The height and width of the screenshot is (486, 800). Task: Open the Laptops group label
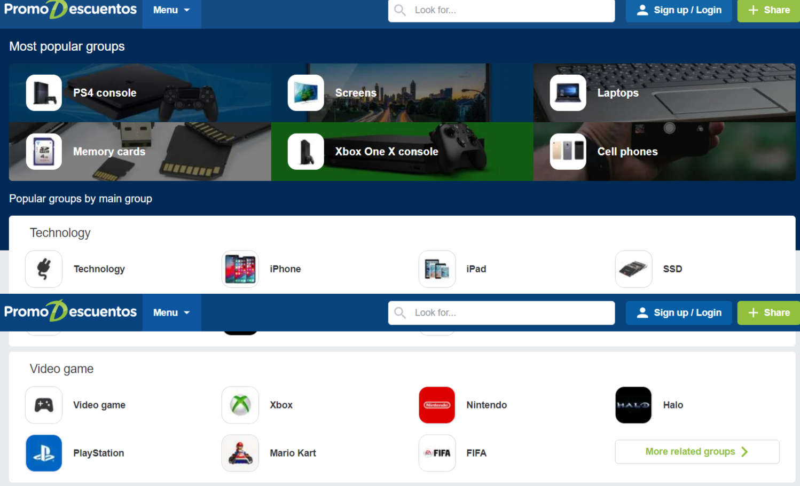coord(618,93)
